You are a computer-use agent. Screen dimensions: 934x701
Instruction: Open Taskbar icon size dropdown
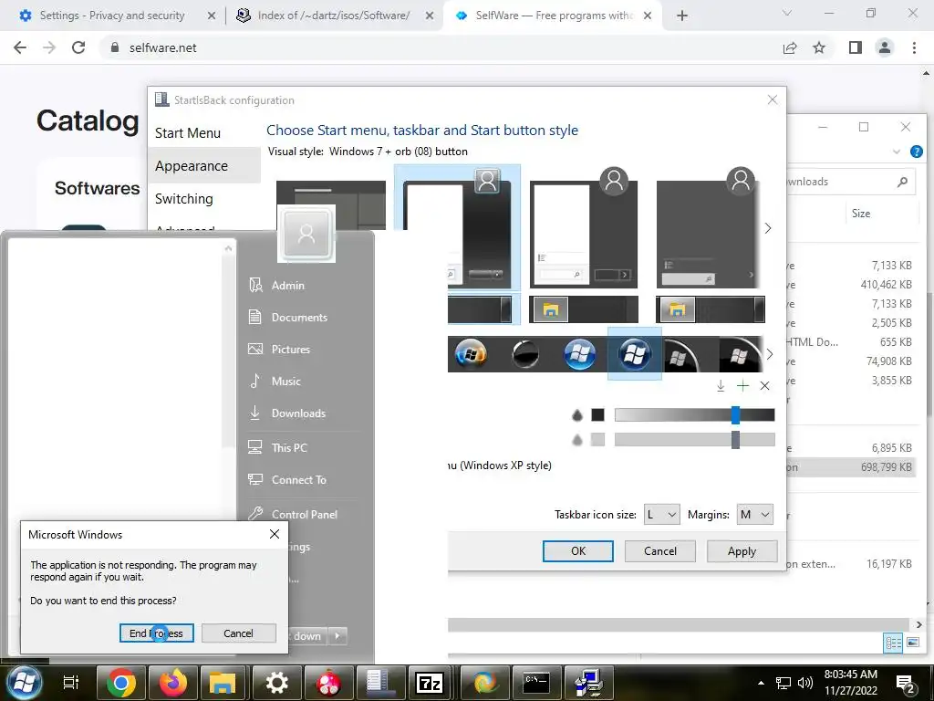tap(662, 515)
